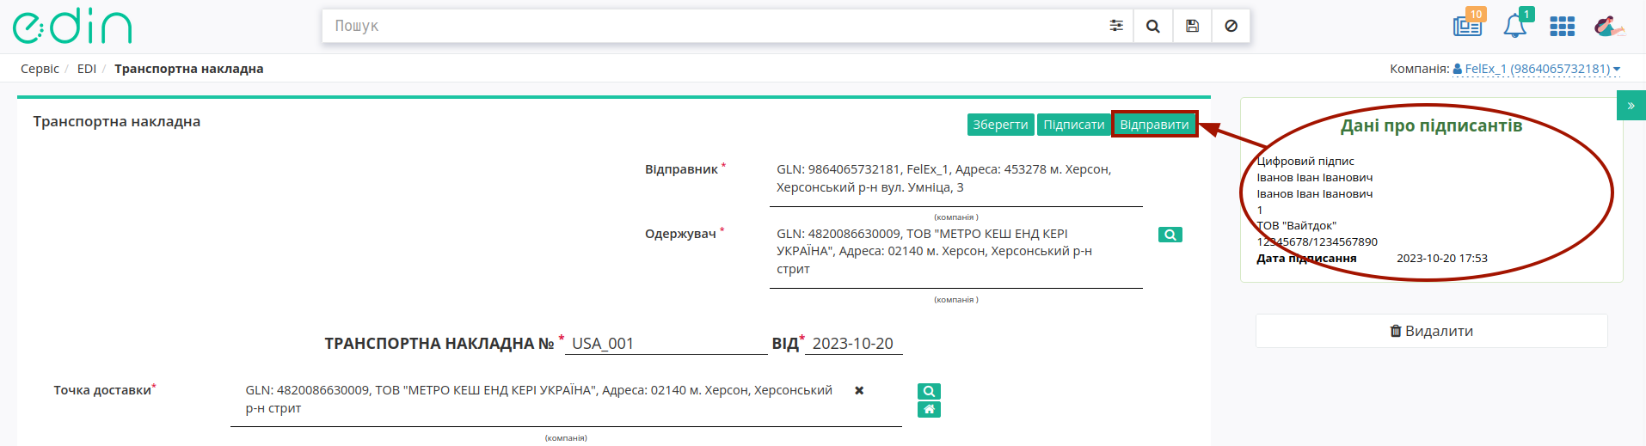Click the Відправник company field
This screenshot has width=1646, height=446.
(956, 179)
